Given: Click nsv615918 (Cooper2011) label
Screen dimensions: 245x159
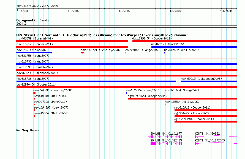Looking at the screenshot, I should 192,107.
